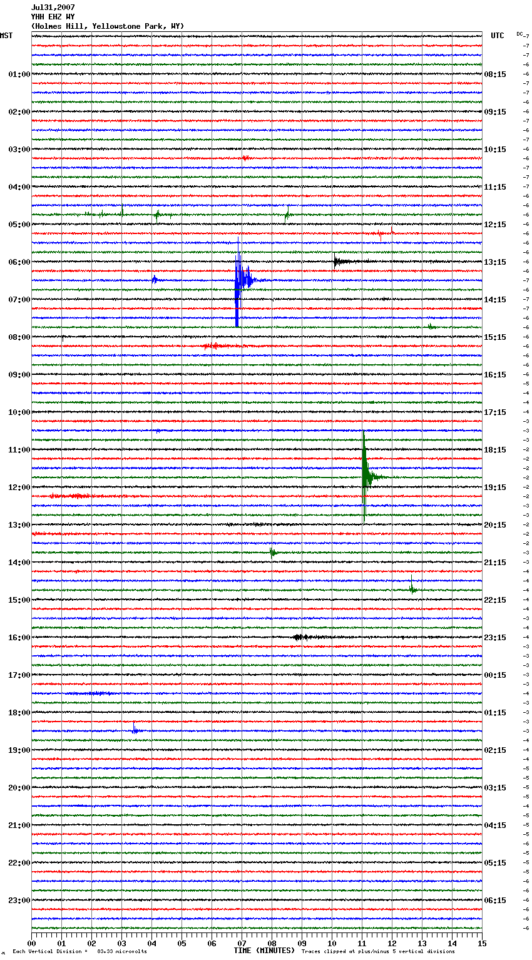532x960 pixels.
Task: Click the date text Jul31,2007
Action: (53, 8)
